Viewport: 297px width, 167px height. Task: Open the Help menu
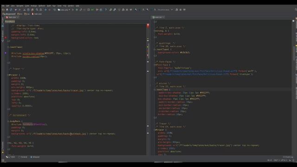coord(77,6)
